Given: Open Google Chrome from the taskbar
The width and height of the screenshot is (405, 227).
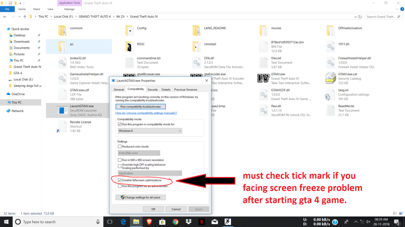Looking at the screenshot, I should tap(175, 222).
